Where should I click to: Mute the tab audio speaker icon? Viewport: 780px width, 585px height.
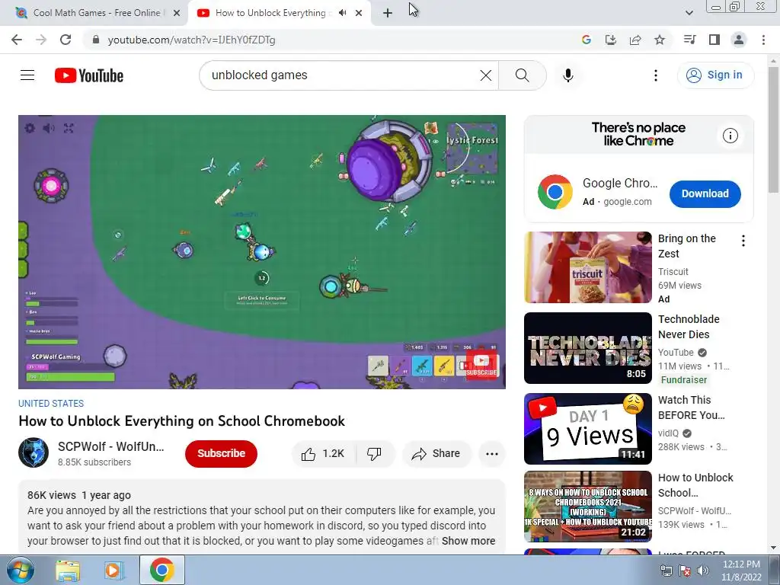pos(342,13)
